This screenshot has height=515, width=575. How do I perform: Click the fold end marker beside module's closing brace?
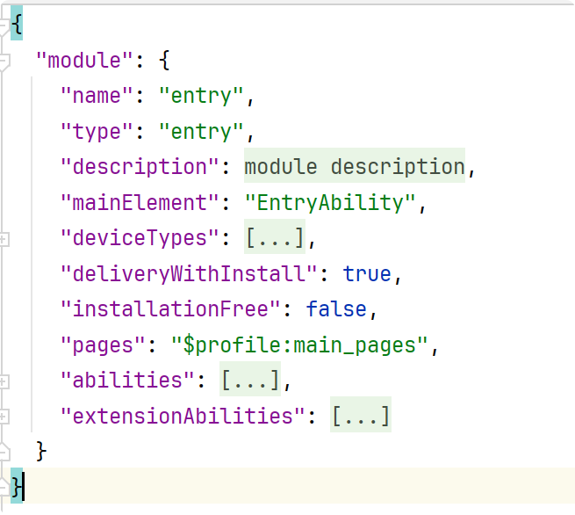4,452
